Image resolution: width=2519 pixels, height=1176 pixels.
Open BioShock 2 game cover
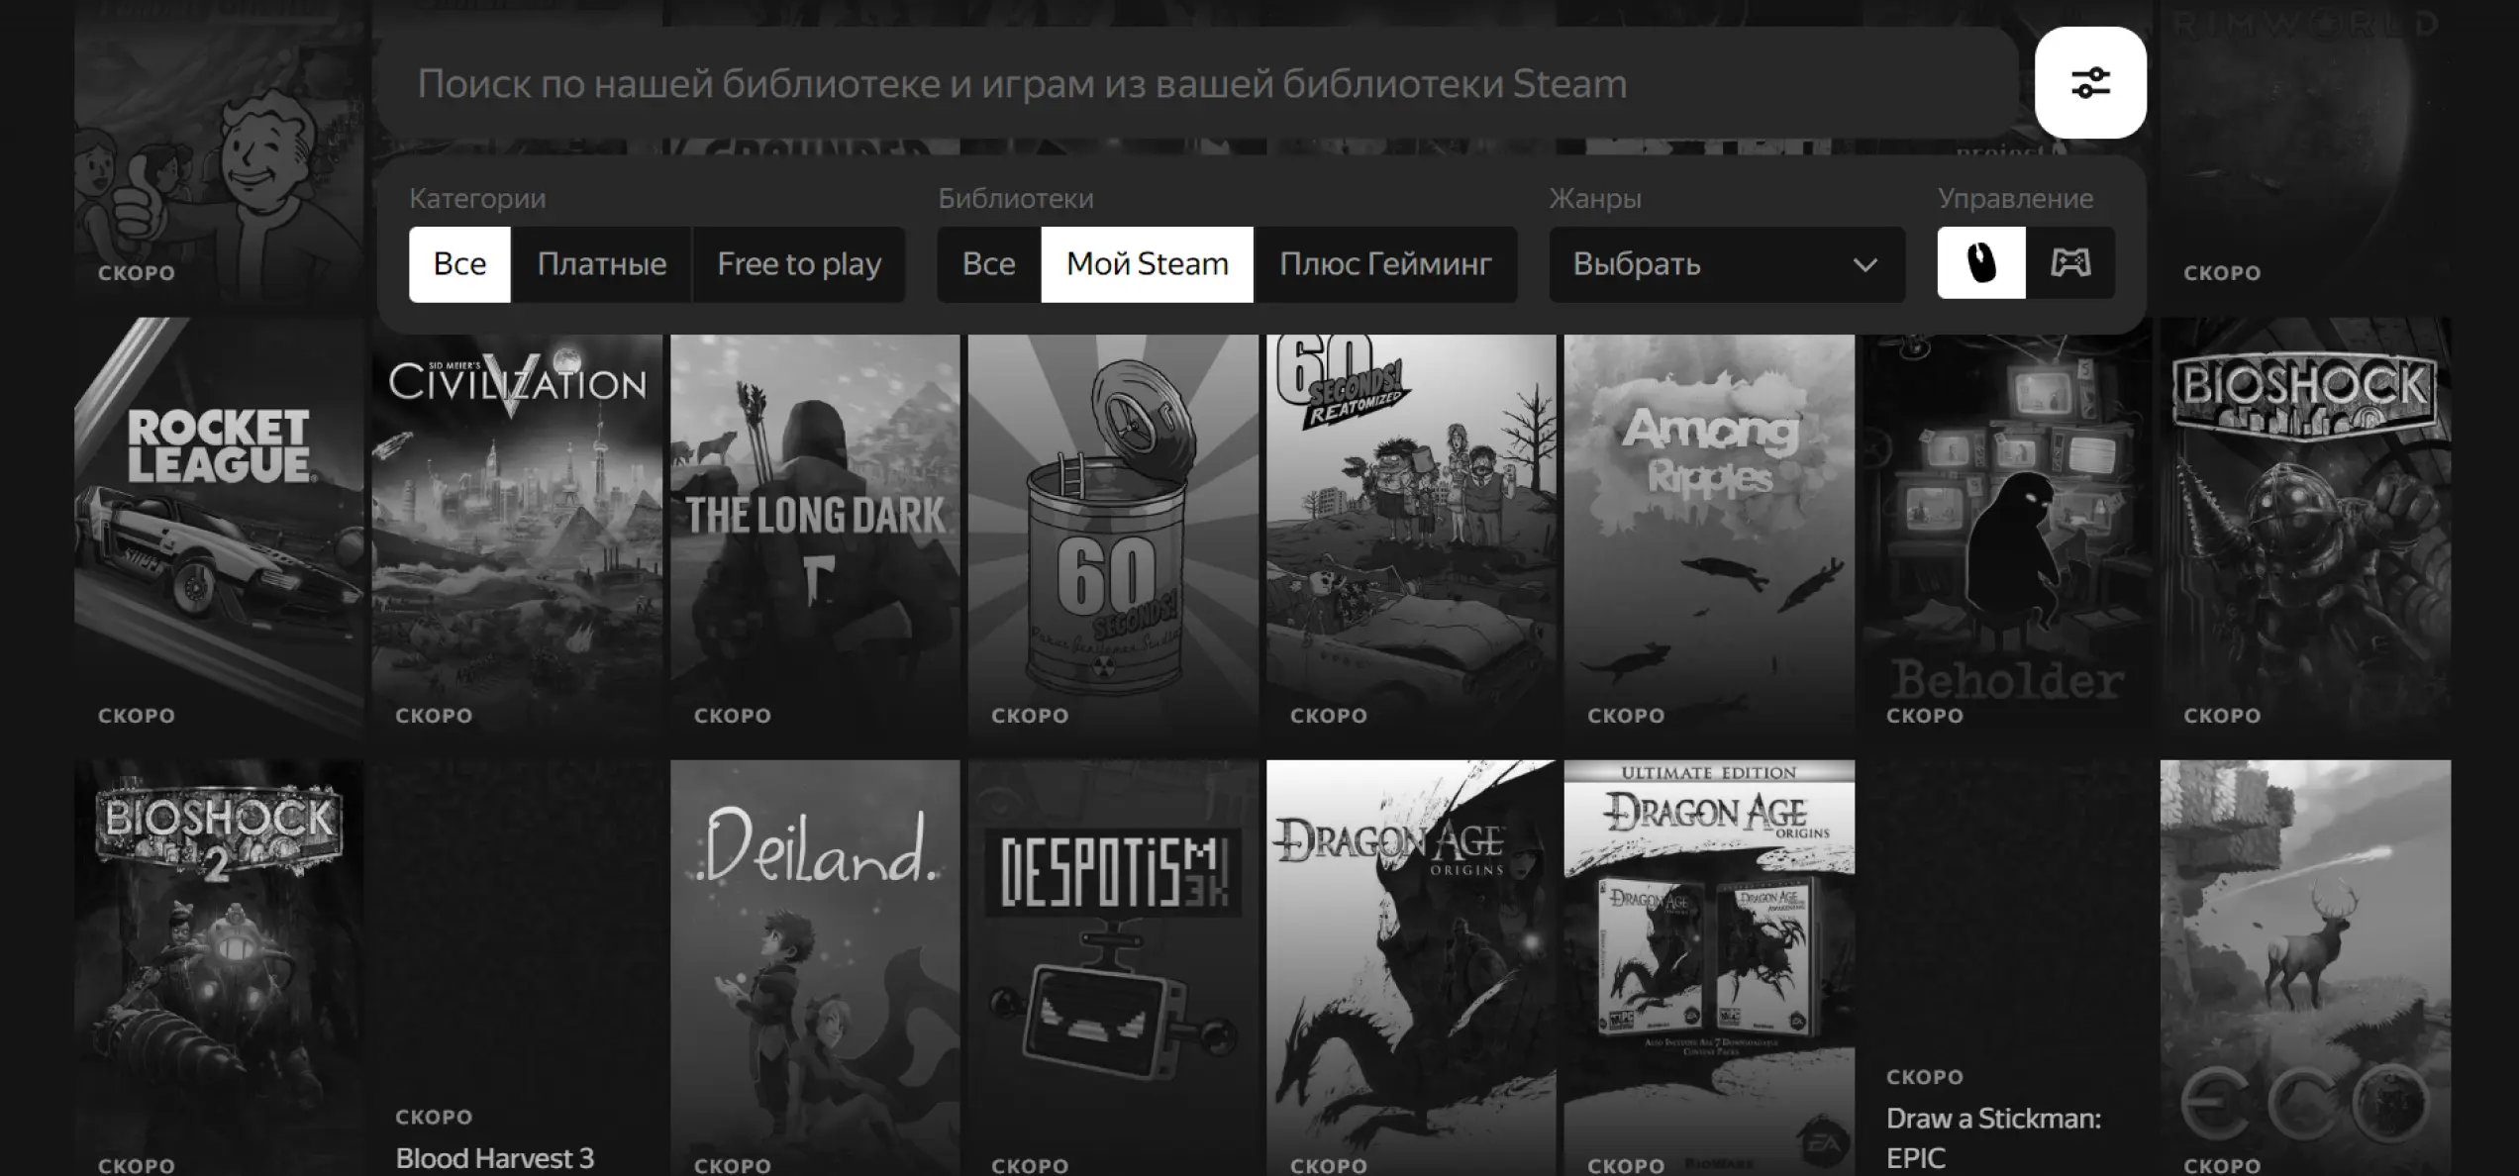point(219,965)
